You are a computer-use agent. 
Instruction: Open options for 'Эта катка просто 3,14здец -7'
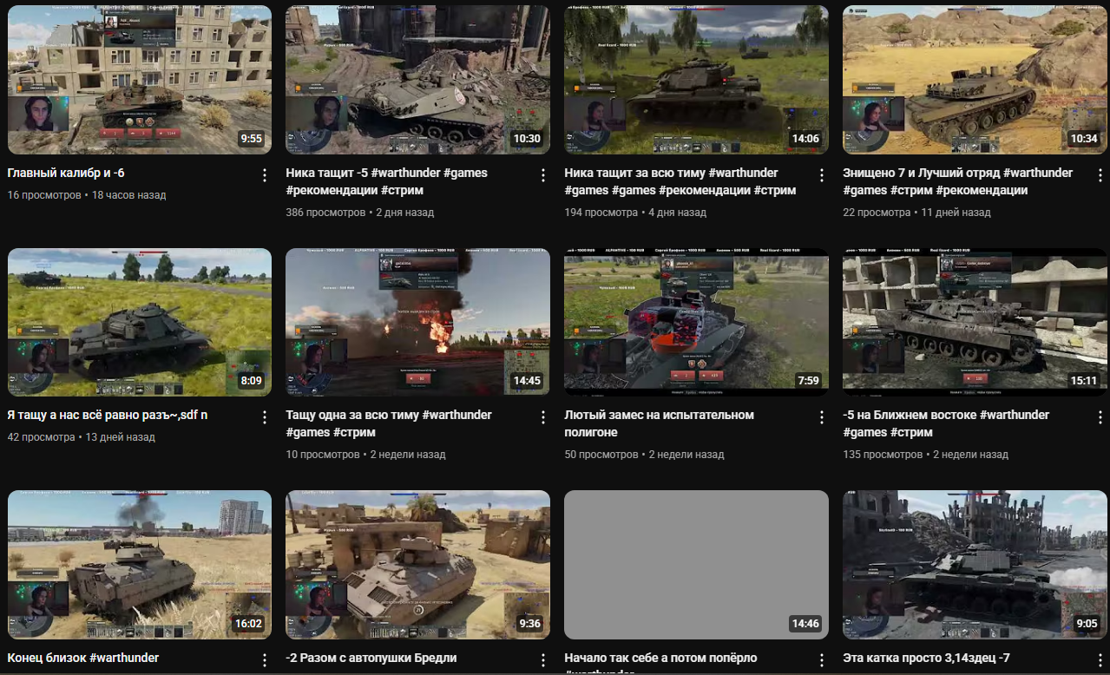point(1100,660)
